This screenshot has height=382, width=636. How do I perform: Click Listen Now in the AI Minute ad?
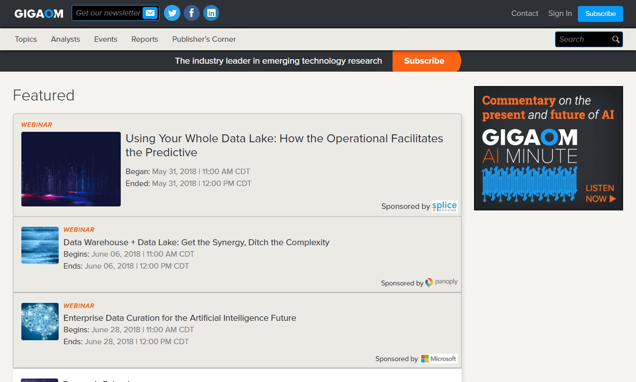click(600, 193)
